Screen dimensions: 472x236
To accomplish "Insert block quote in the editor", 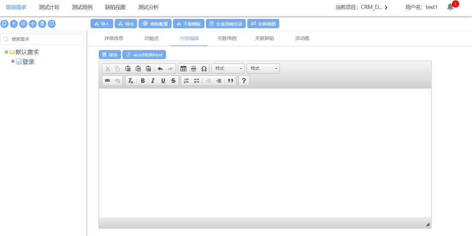I will coord(231,81).
